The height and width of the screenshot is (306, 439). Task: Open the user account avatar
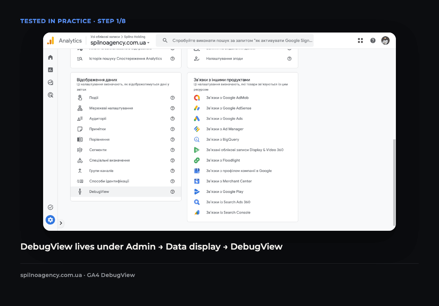click(385, 41)
